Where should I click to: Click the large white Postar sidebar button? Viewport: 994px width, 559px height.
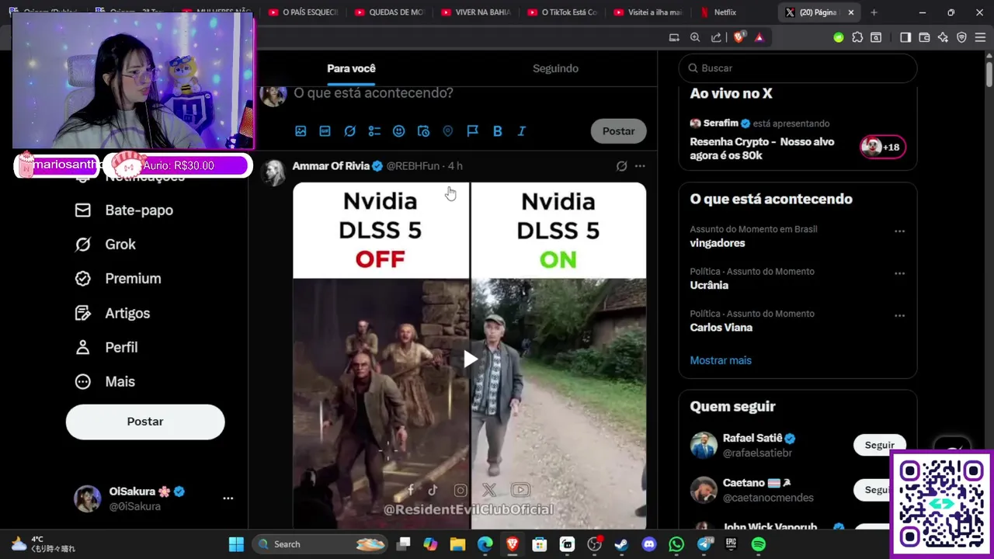point(145,422)
